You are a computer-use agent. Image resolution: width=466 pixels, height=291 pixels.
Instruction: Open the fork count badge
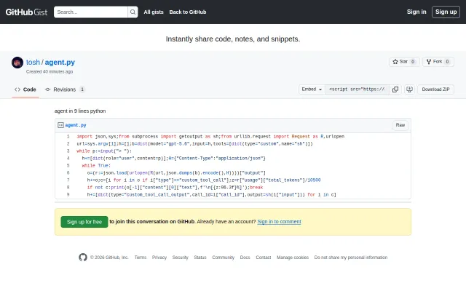coord(447,62)
